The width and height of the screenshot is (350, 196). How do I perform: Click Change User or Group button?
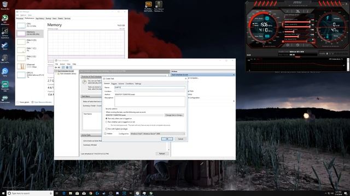pos(174,115)
